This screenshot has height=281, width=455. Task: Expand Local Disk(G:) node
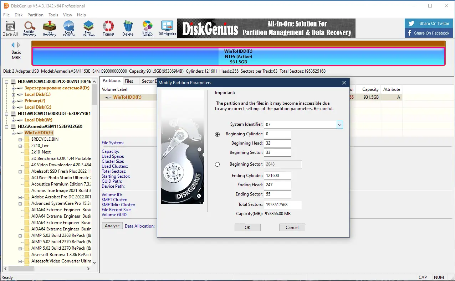(14, 107)
